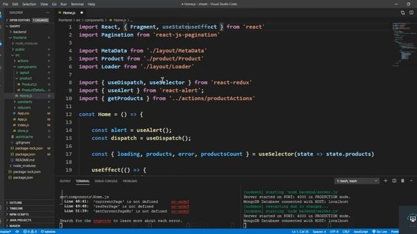Create a new terminal with plus icon
This screenshot has height=234, width=417.
coord(386,181)
